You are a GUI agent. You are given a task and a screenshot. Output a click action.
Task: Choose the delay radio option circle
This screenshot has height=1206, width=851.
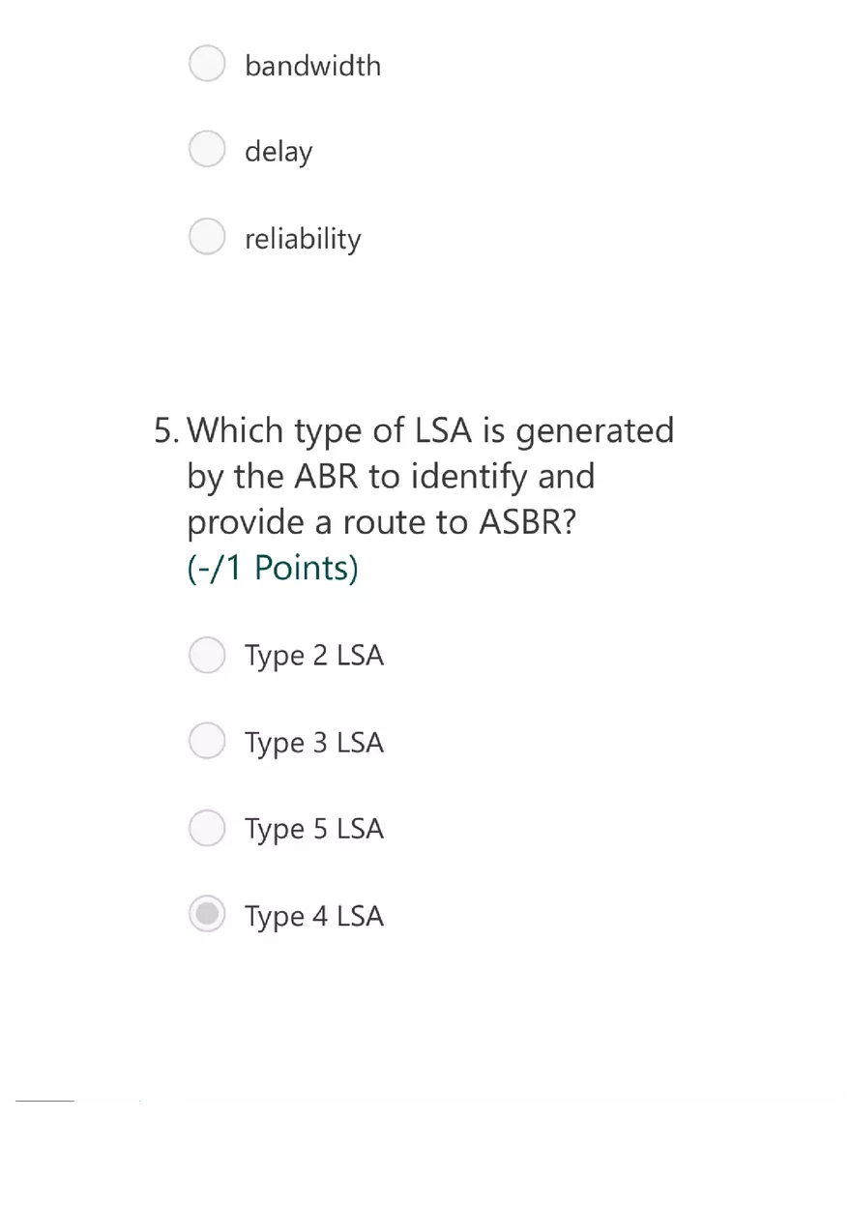point(207,150)
